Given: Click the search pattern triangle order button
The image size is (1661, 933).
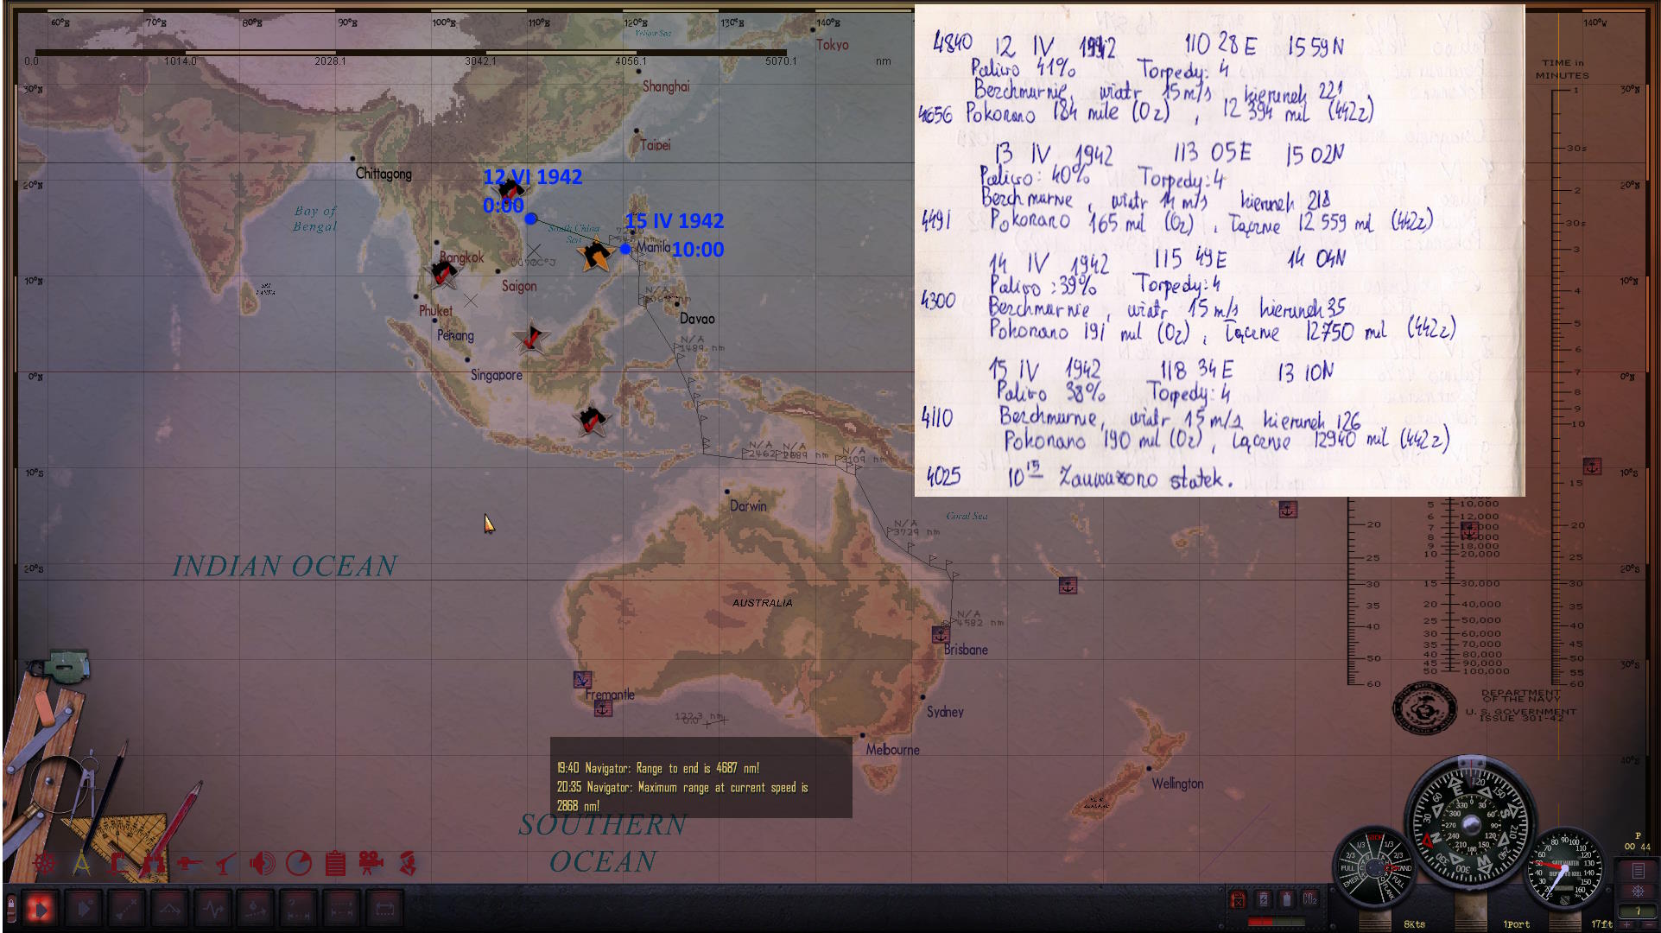Looking at the screenshot, I should [169, 908].
